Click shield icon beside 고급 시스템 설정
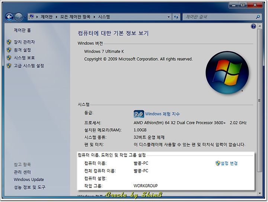The height and width of the screenshot is (202, 268). [9, 66]
